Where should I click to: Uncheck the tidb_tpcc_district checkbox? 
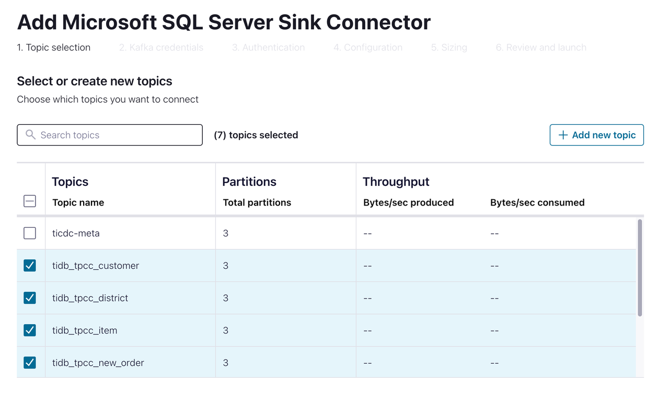30,298
